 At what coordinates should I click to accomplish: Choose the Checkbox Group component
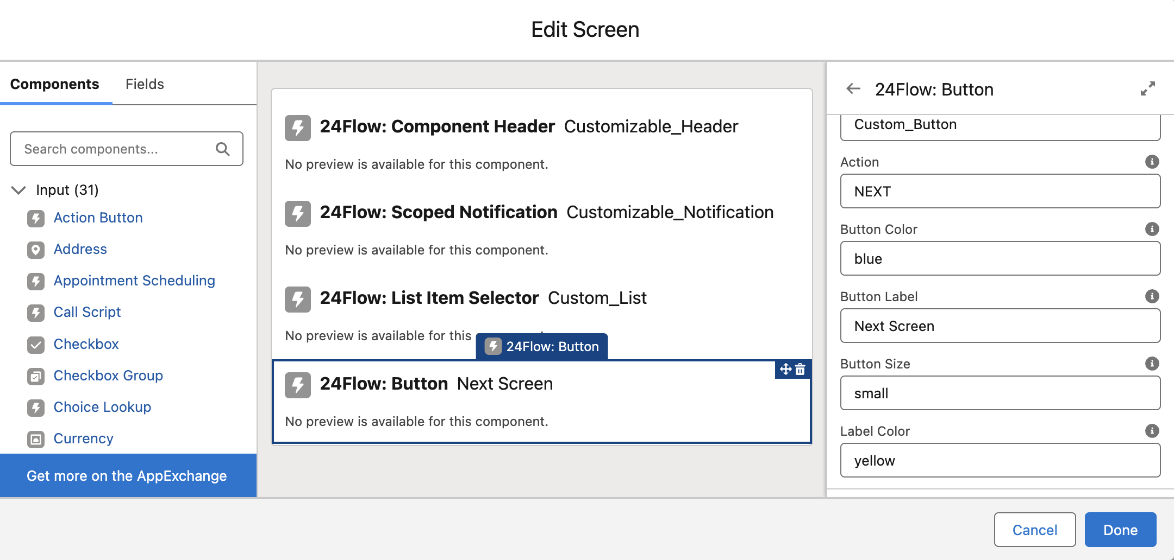[108, 376]
